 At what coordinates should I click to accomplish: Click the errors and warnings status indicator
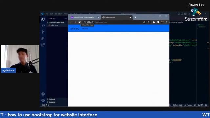[x=45, y=105]
